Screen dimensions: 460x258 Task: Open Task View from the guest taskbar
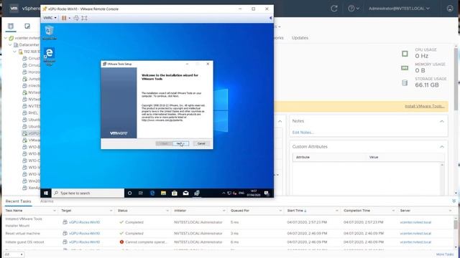pyautogui.click(x=141, y=193)
